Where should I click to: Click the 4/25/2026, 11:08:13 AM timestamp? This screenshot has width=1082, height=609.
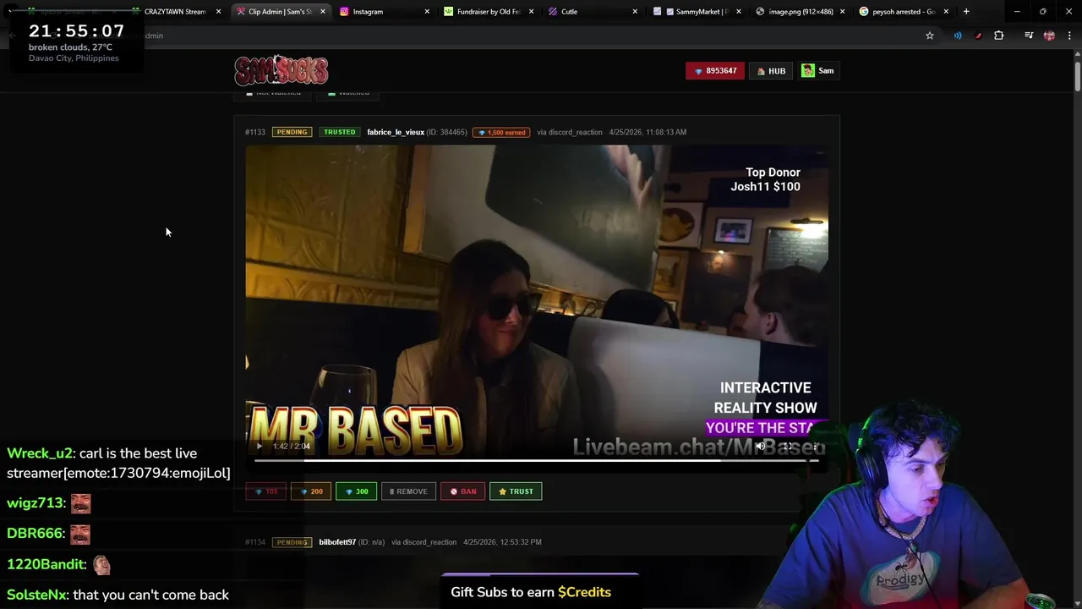click(x=648, y=132)
